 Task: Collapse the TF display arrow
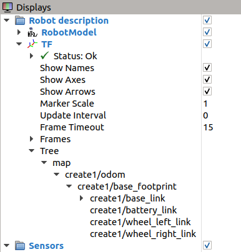[x=19, y=44]
